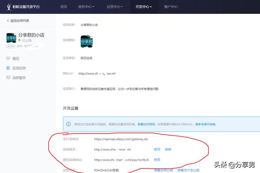Open the 开发中心 dropdown menu
The image size is (260, 173).
[143, 7]
